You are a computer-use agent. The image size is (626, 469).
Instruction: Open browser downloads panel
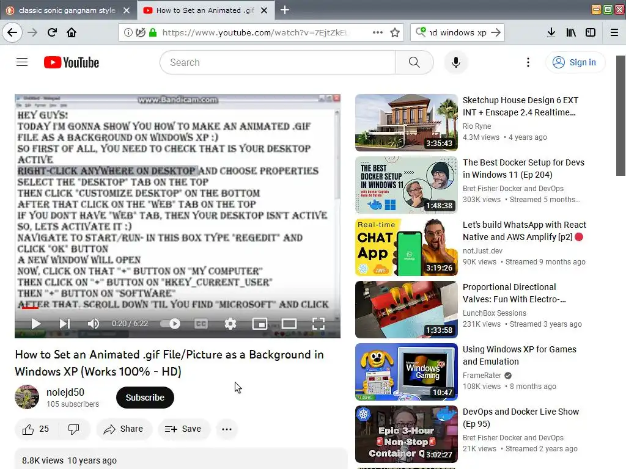pos(551,32)
